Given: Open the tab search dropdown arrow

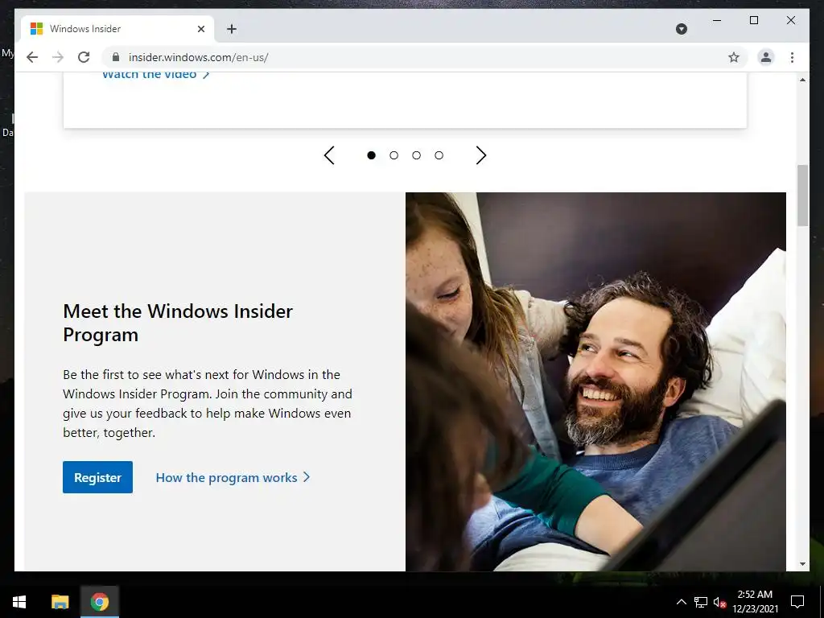Looking at the screenshot, I should pyautogui.click(x=681, y=29).
